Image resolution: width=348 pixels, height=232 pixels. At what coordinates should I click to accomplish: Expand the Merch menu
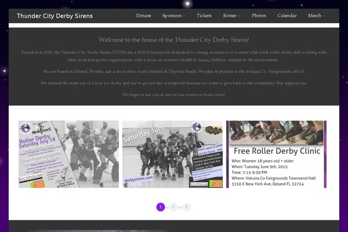click(316, 16)
